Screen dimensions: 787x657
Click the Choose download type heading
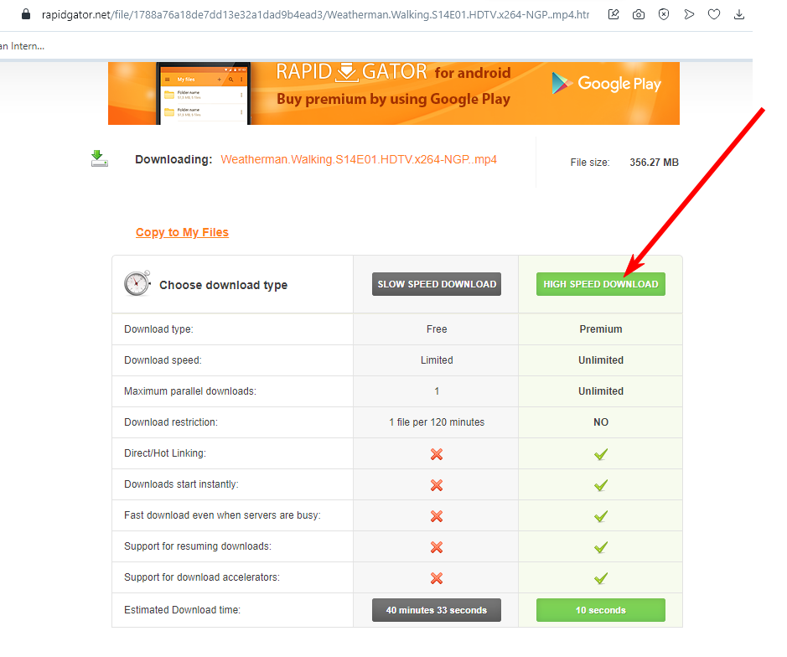point(223,285)
